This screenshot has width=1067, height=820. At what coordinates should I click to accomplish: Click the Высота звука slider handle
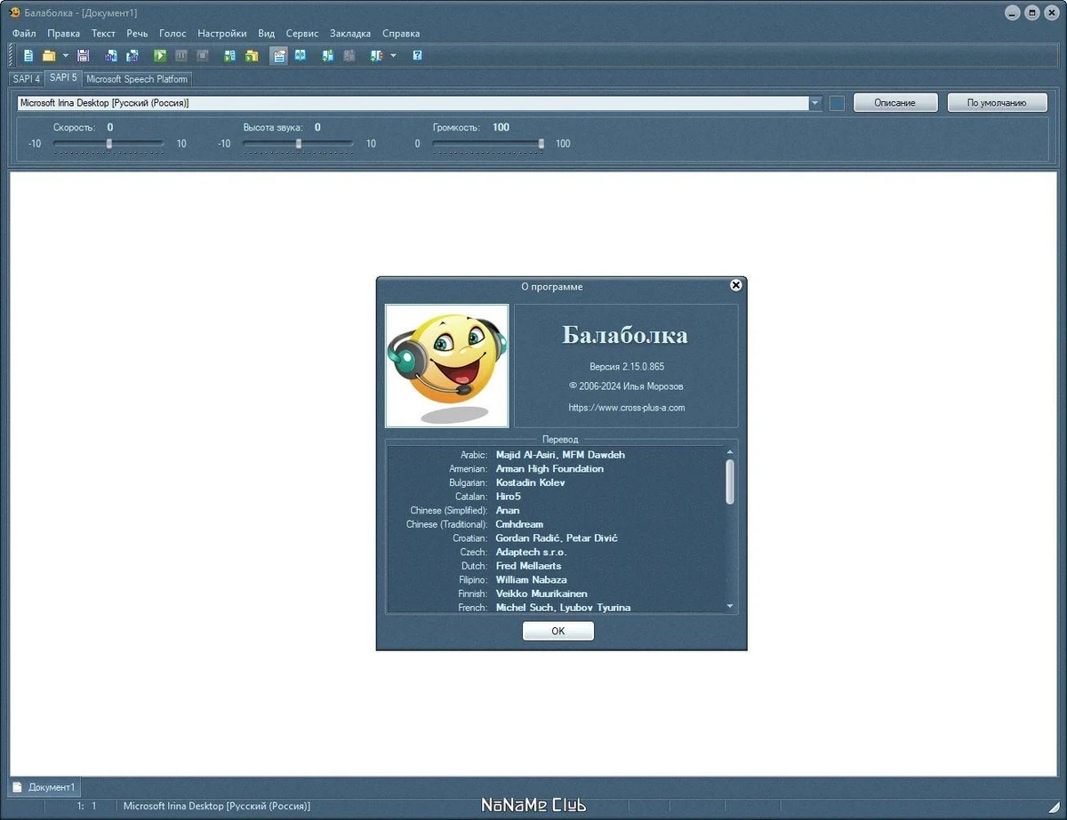[x=299, y=143]
